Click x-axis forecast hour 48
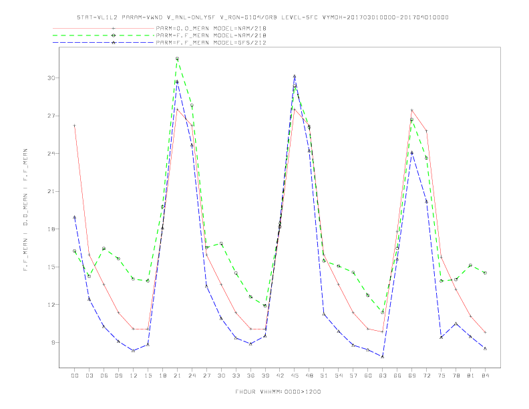Viewport: 529px width, 409px height. tap(309, 376)
